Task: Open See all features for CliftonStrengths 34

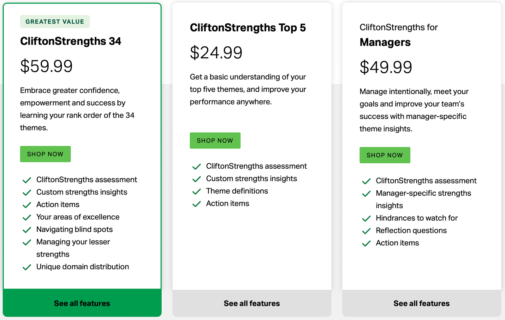Action: pyautogui.click(x=81, y=303)
